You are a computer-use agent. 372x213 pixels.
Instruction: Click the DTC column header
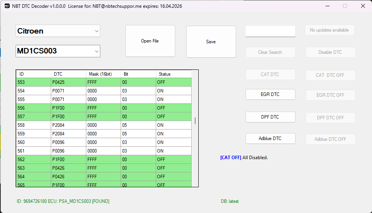[68, 74]
